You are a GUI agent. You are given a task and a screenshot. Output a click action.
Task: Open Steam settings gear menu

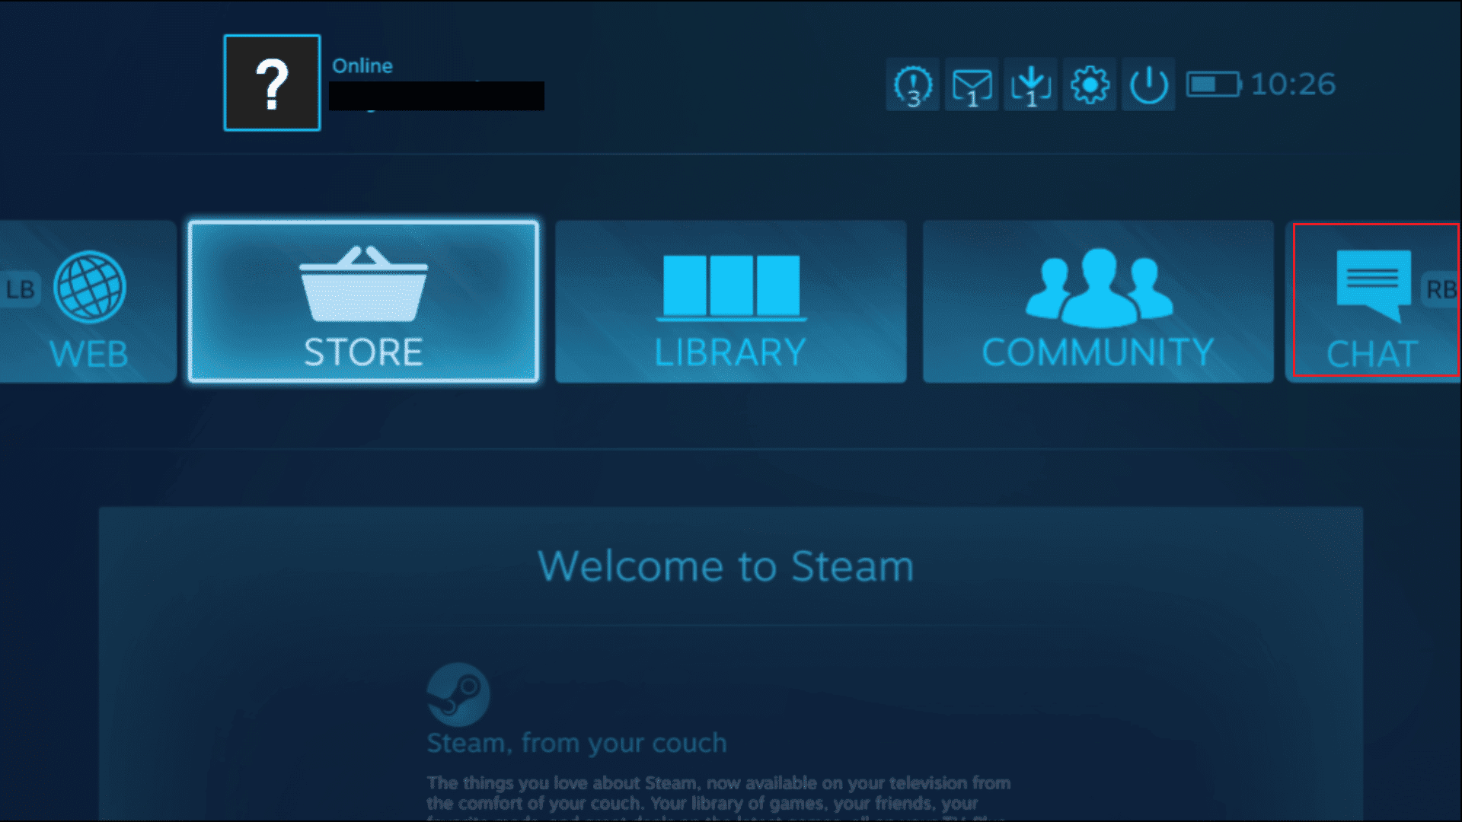[1090, 83]
